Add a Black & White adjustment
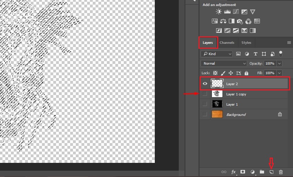This screenshot has width=293, height=177. tap(232, 21)
